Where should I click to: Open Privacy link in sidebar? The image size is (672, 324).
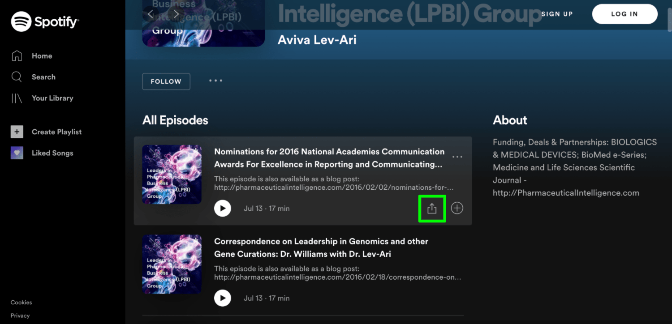pyautogui.click(x=20, y=315)
